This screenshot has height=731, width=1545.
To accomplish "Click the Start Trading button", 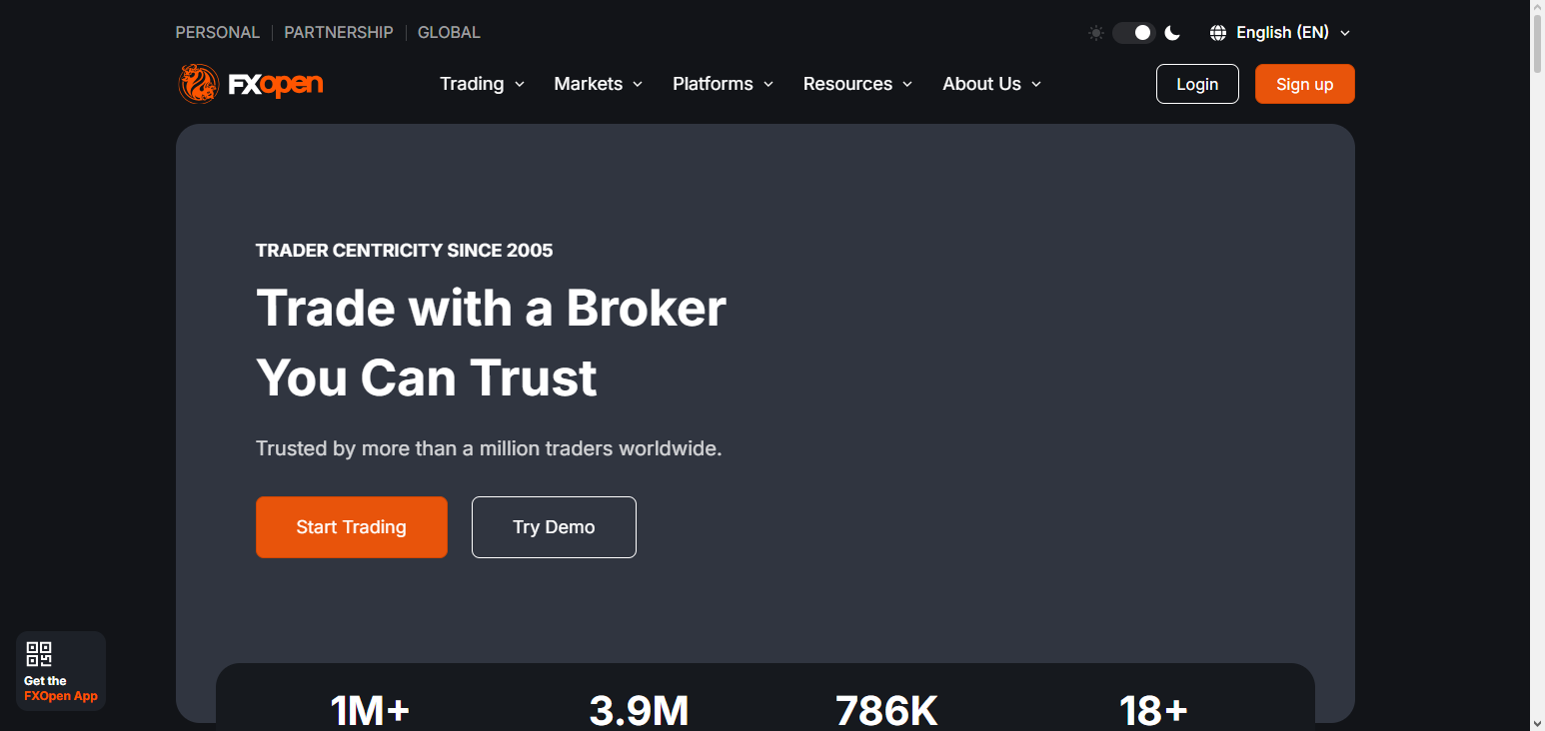I will [x=352, y=527].
